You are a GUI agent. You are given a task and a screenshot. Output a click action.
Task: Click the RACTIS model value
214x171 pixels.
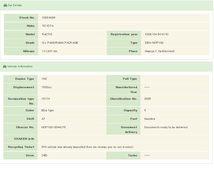click(47, 34)
